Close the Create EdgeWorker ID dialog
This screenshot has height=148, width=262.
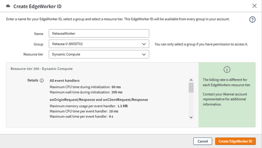[254, 6]
